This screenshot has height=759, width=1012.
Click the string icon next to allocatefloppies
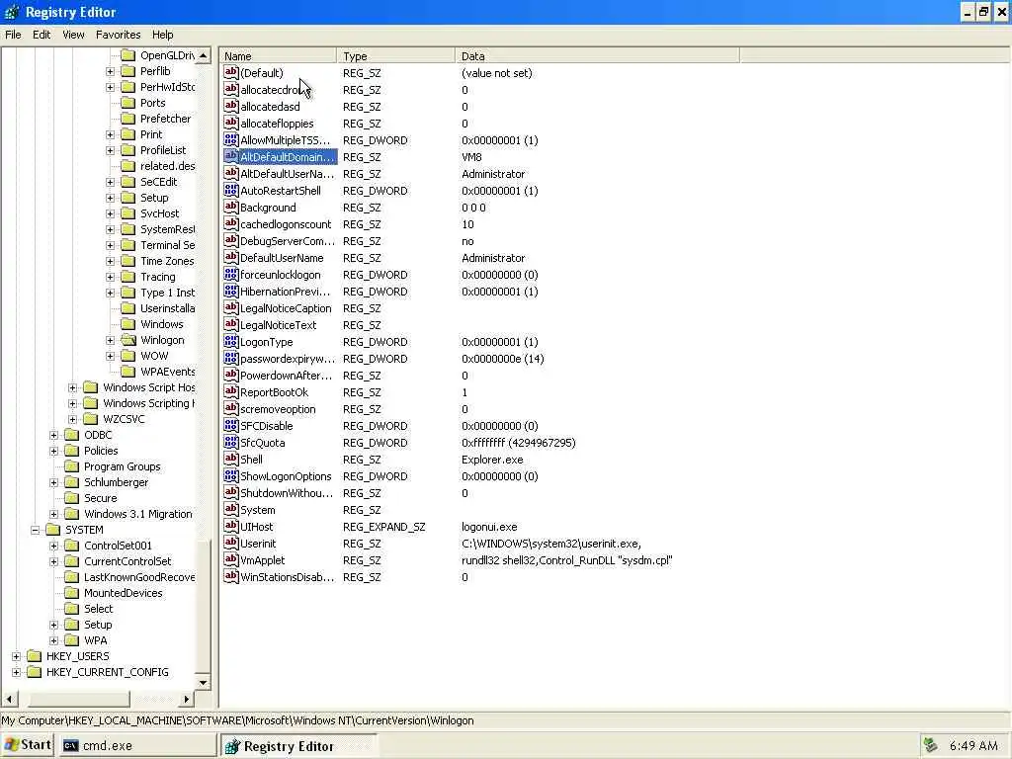click(231, 123)
